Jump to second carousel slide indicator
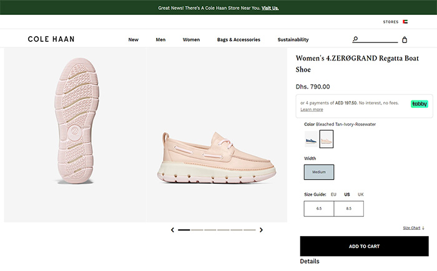The image size is (437, 271). [197, 230]
